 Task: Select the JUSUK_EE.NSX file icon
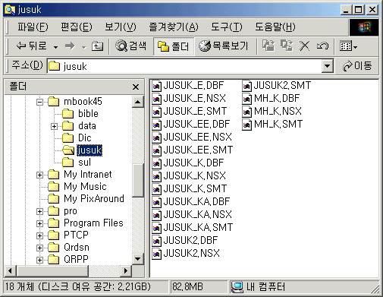157,137
